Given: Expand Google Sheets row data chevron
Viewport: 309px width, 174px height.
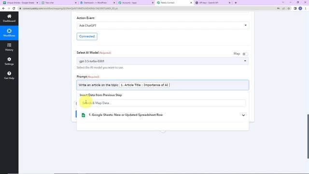Looking at the screenshot, I should pos(243,115).
